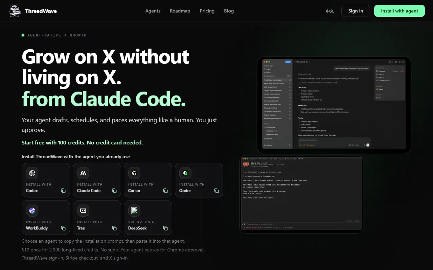This screenshot has height=270, width=433.
Task: Copy the Claude Code install prompt
Action: coord(114,191)
